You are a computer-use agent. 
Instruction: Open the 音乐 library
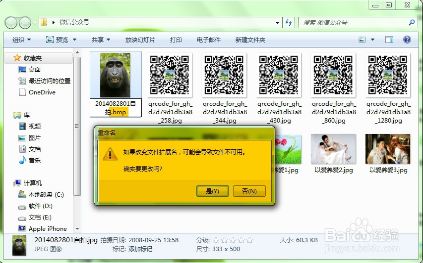pyautogui.click(x=29, y=160)
